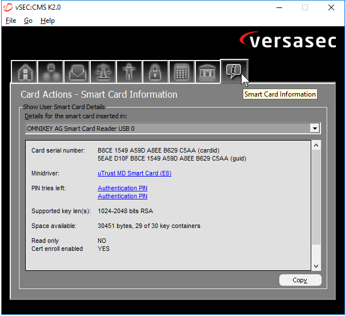Open the balance scales icon tab

pyautogui.click(x=103, y=72)
